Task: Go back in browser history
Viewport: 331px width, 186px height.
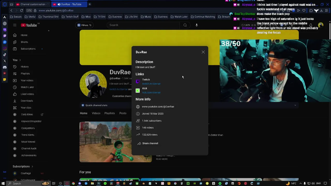Action: (x=11, y=10)
